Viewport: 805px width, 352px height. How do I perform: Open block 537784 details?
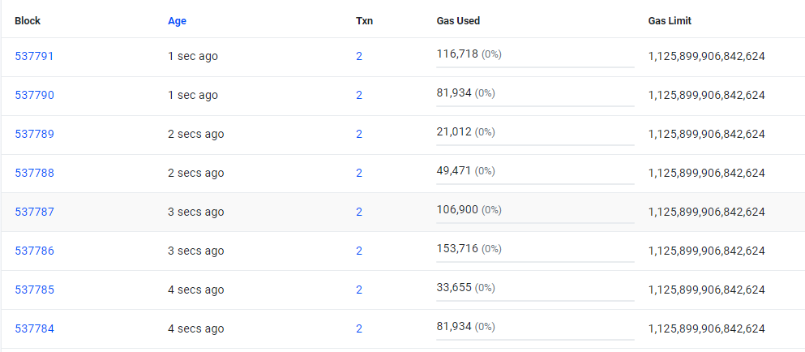[34, 328]
